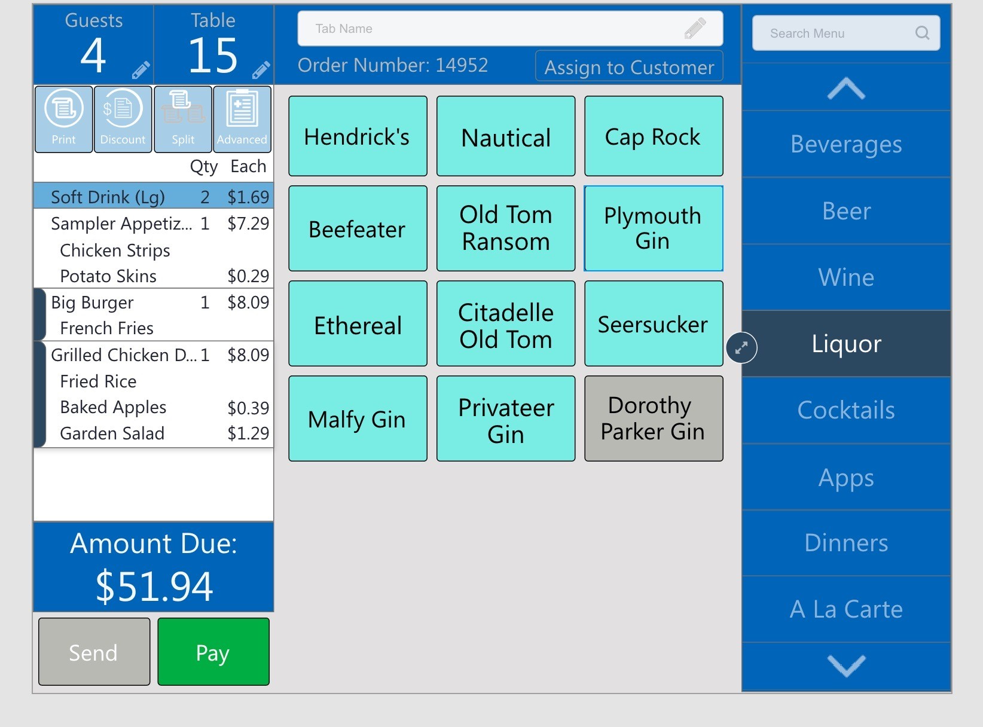This screenshot has height=727, width=983.
Task: Select the Sampler Appetizer order line
Action: coord(154,223)
